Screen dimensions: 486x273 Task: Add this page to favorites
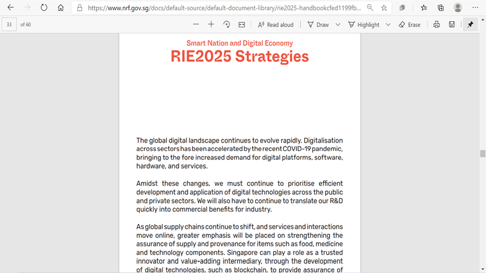[384, 8]
